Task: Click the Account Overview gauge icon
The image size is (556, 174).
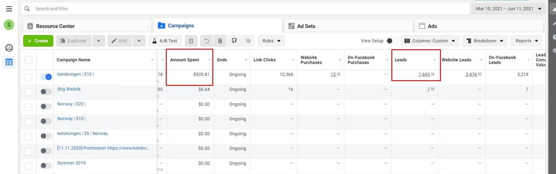Action: 9,48
